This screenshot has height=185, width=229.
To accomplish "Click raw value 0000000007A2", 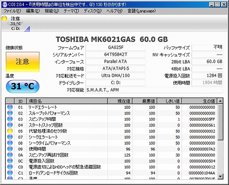I will [202, 149].
